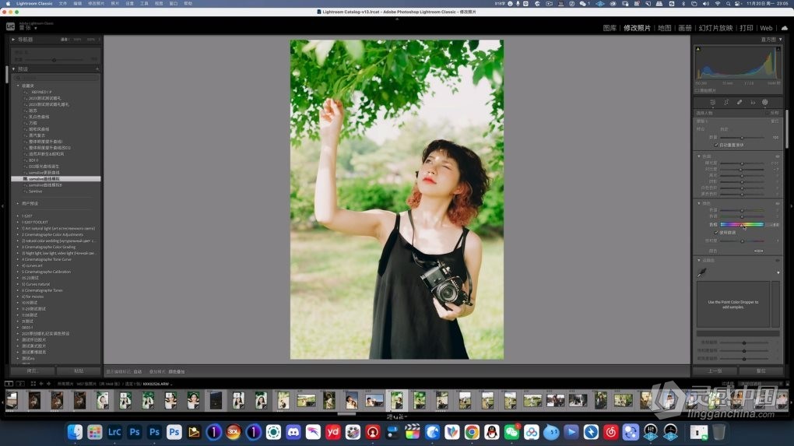The image size is (794, 446).
Task: Open WeChat from the Dock
Action: (511, 431)
